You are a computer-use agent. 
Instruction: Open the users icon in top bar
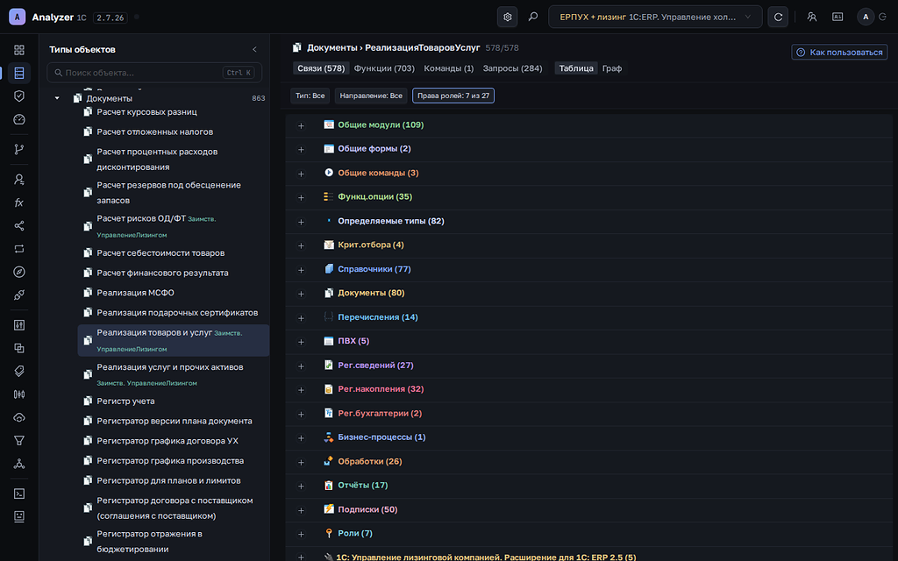point(811,18)
